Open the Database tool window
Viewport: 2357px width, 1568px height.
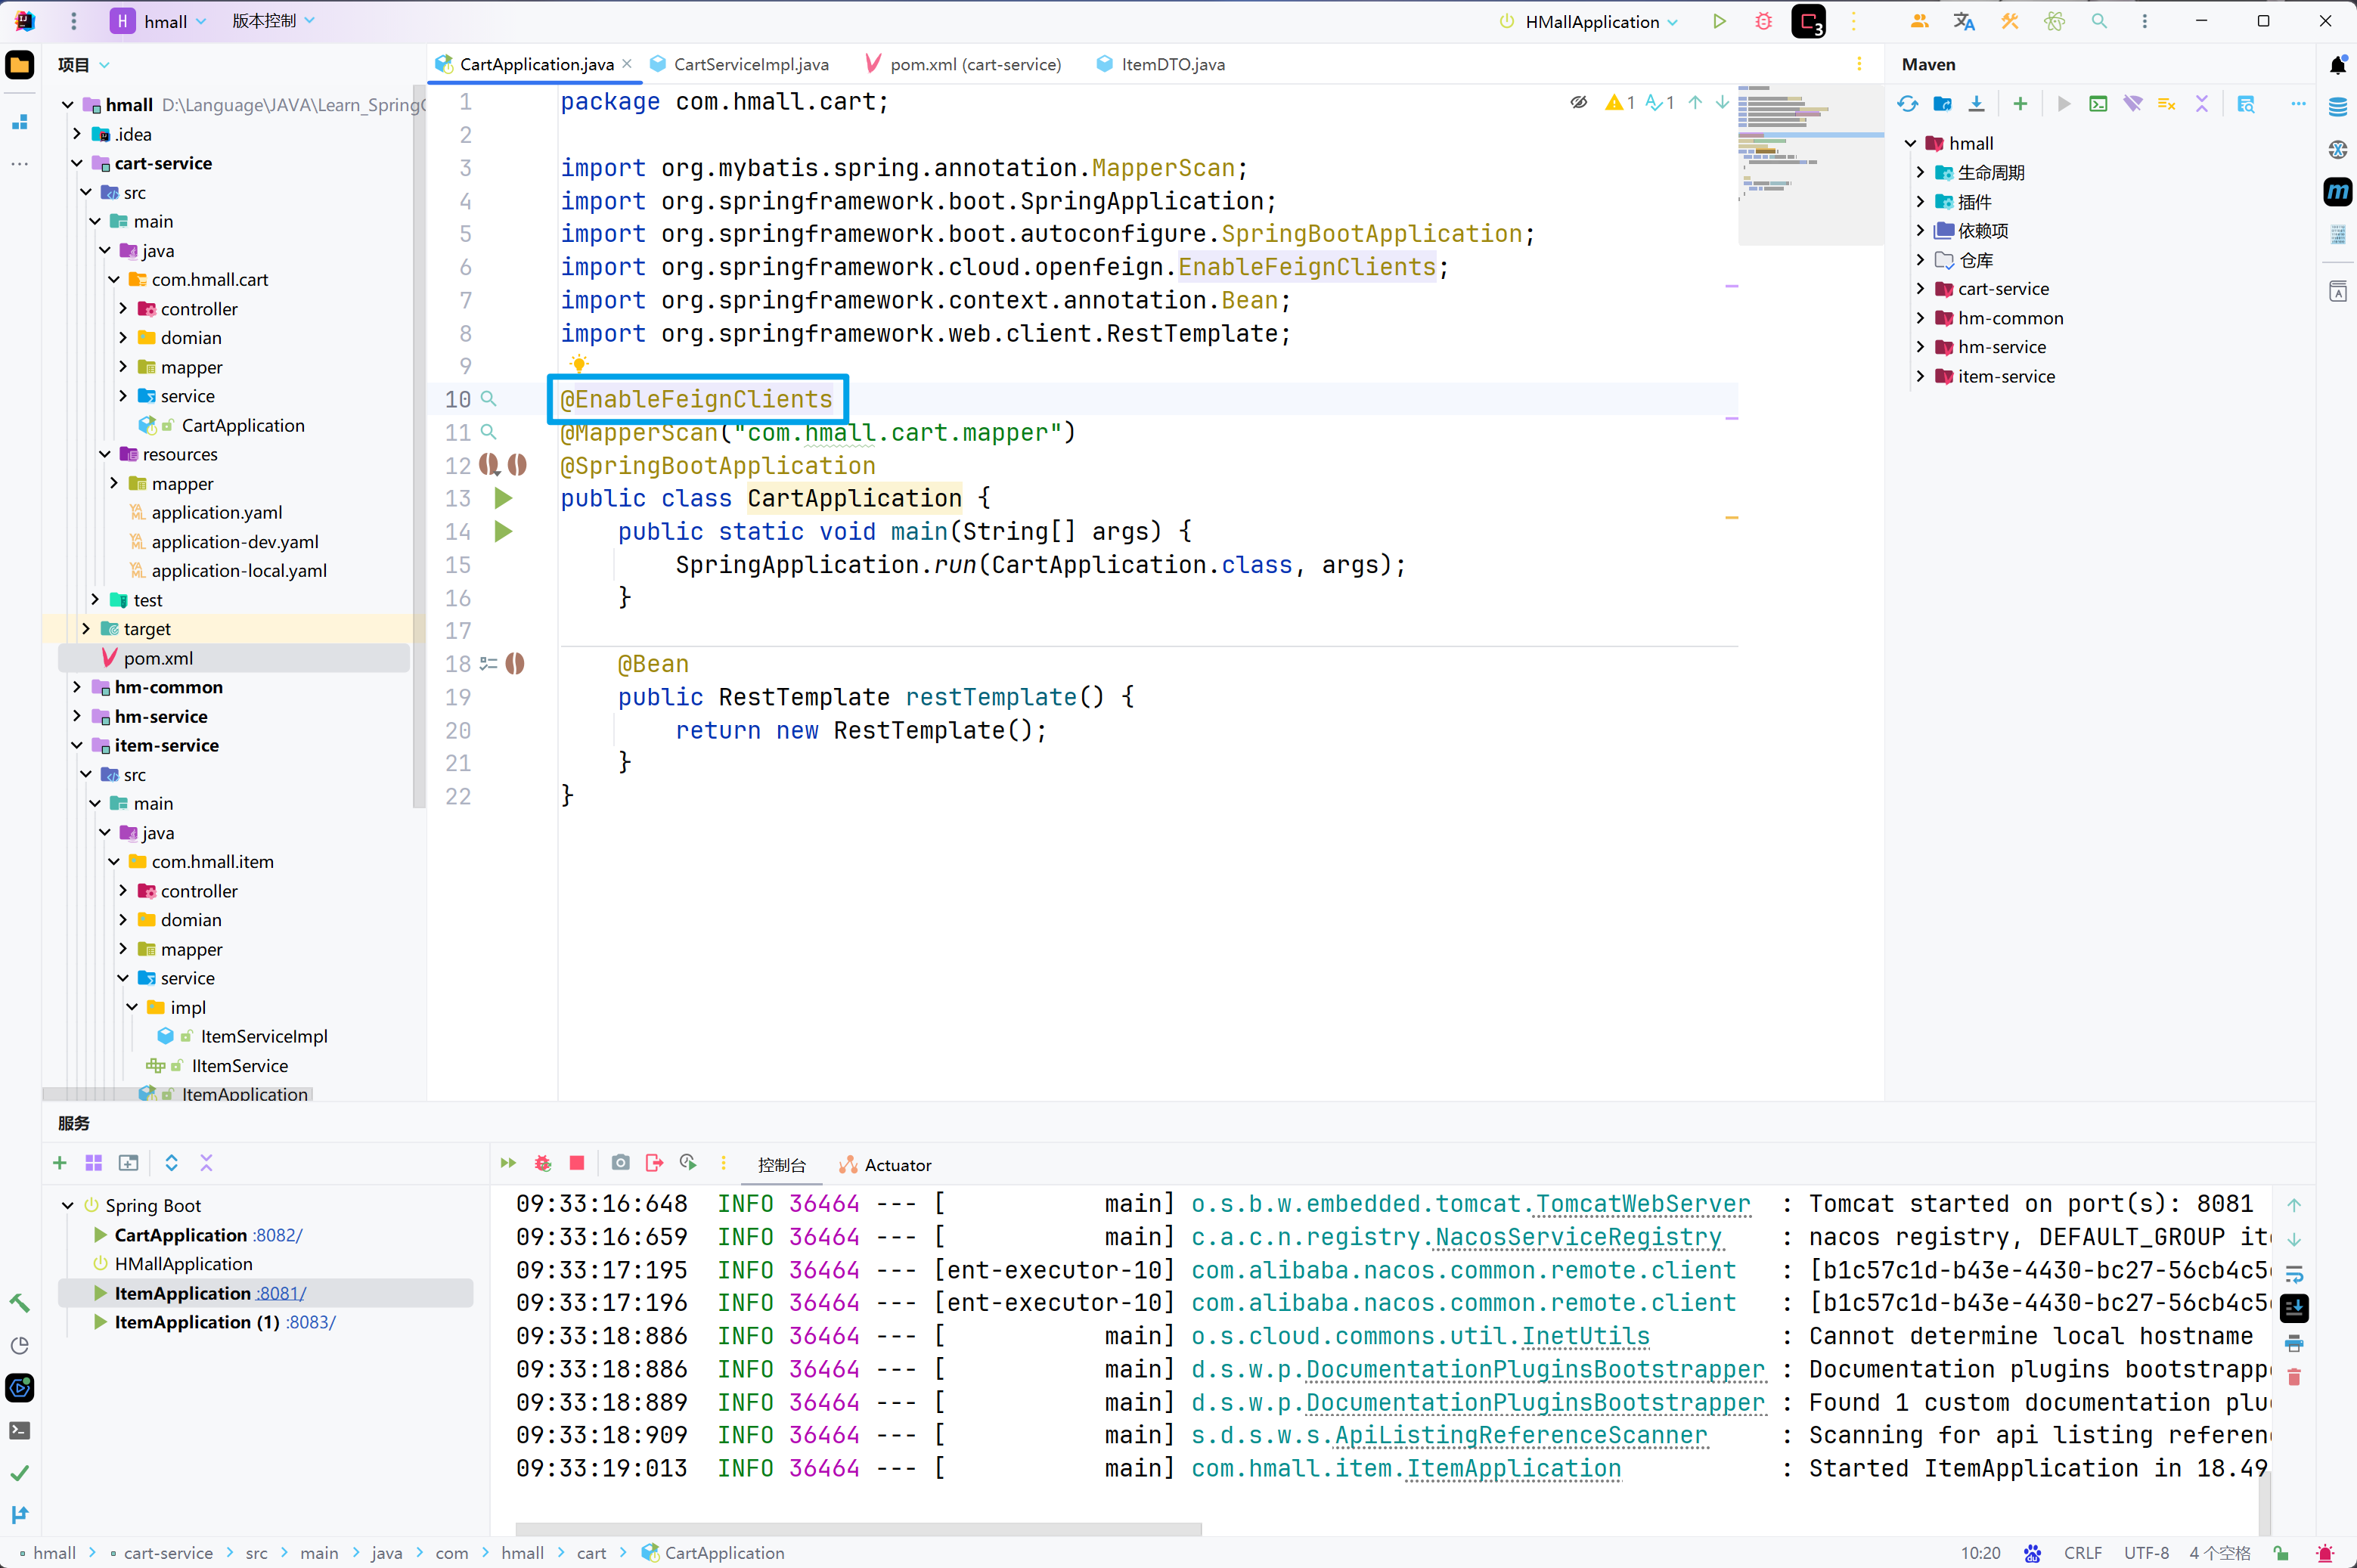2338,107
